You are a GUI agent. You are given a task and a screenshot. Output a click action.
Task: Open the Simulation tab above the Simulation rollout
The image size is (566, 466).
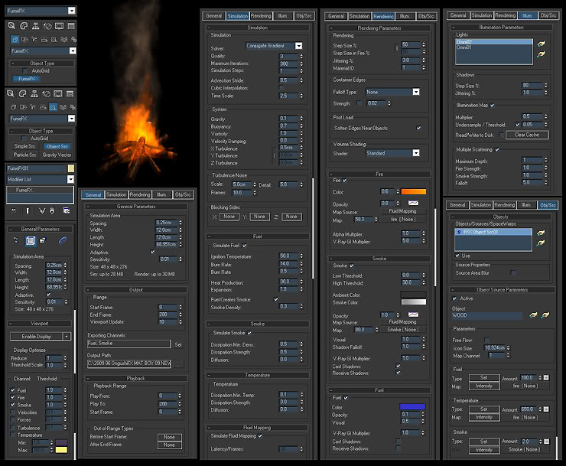coord(238,16)
